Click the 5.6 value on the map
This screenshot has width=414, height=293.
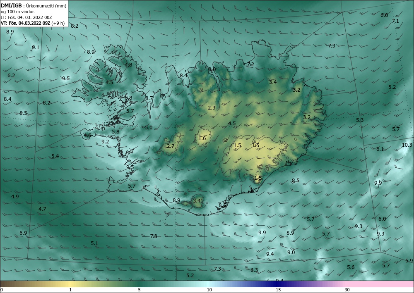pyautogui.click(x=351, y=267)
